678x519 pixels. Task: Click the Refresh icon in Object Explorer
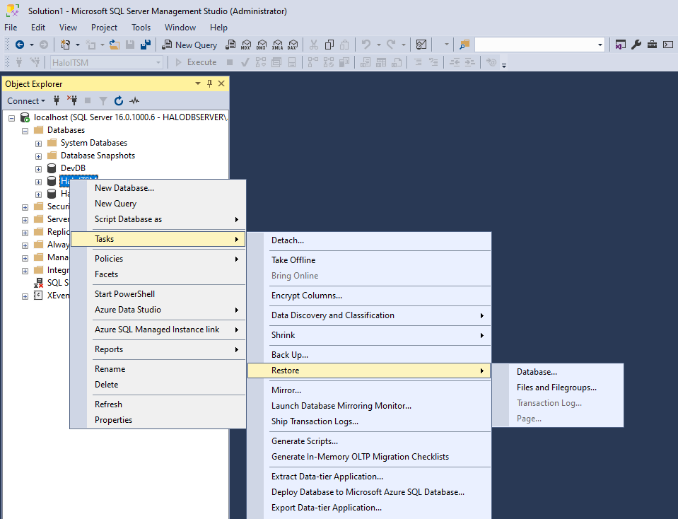(x=119, y=101)
